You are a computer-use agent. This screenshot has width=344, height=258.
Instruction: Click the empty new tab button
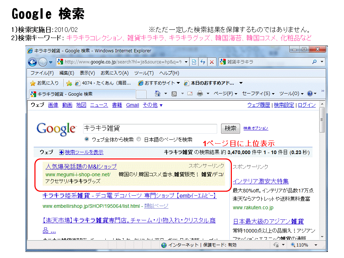tap(141, 94)
